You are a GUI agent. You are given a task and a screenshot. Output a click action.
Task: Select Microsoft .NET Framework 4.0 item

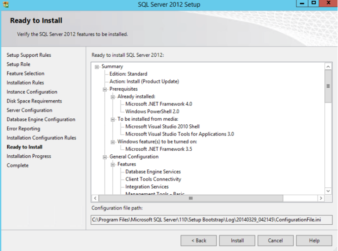click(x=159, y=104)
